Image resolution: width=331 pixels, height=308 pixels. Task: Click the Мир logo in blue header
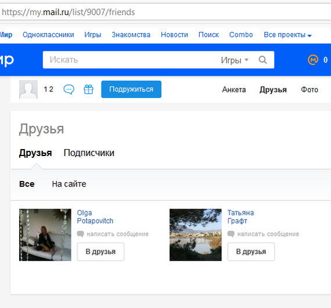tap(7, 60)
